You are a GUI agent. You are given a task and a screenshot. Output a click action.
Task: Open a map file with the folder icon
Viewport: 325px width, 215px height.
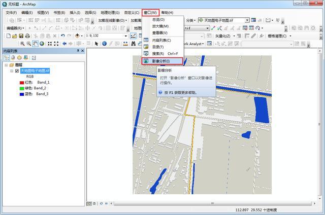15,36
